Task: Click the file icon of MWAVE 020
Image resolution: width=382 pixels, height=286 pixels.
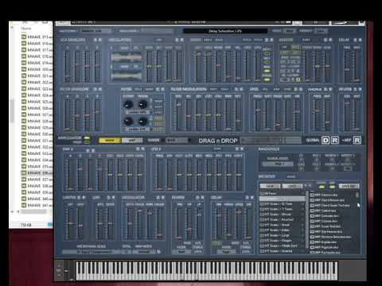Action: tap(24, 69)
